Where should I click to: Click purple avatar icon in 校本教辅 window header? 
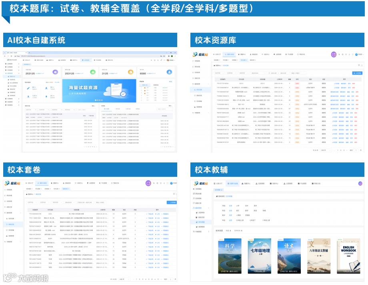click(x=360, y=184)
